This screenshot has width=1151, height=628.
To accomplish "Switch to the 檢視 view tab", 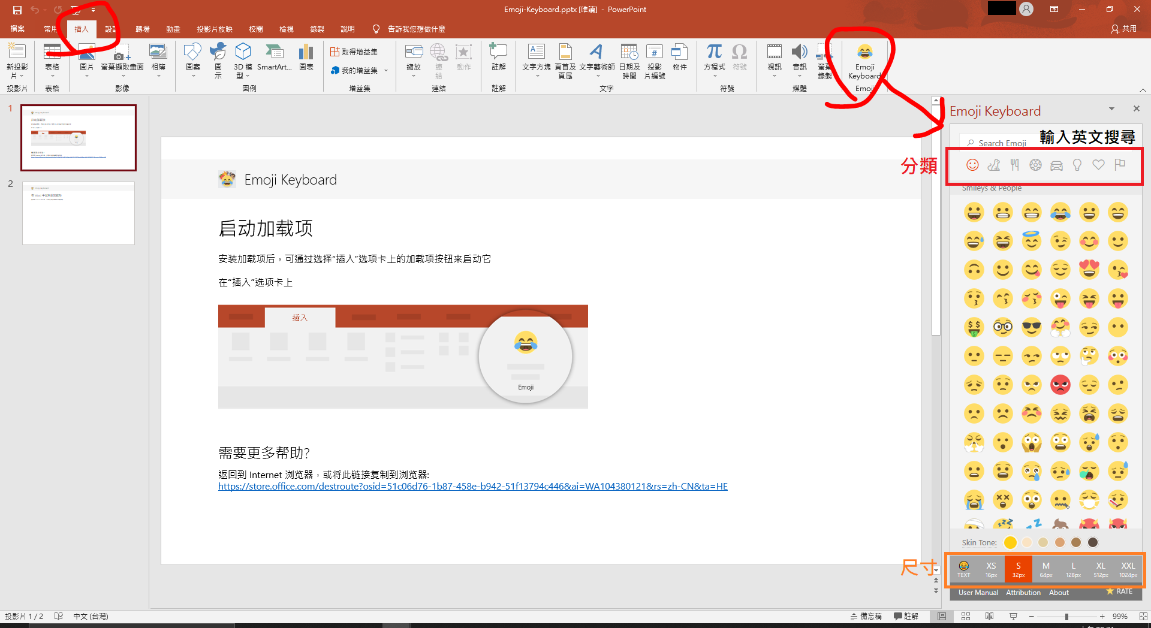I will click(287, 29).
